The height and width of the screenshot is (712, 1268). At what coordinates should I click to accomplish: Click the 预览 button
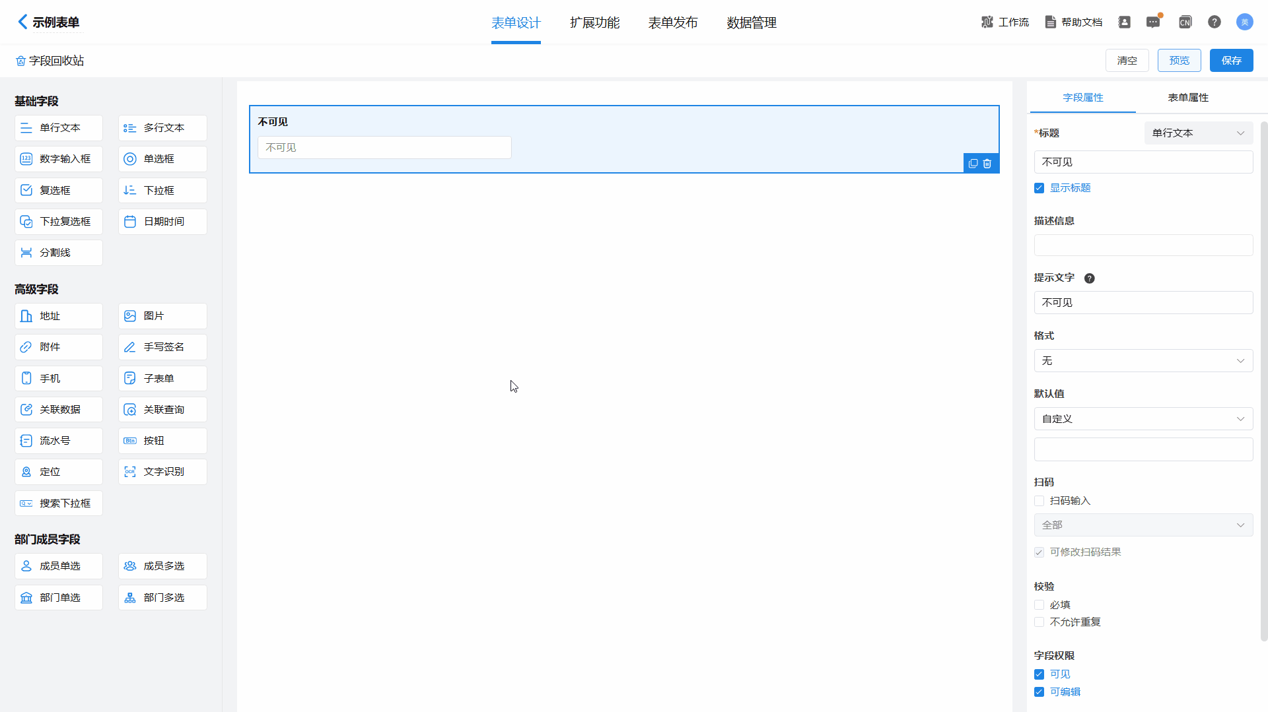[x=1180, y=61]
